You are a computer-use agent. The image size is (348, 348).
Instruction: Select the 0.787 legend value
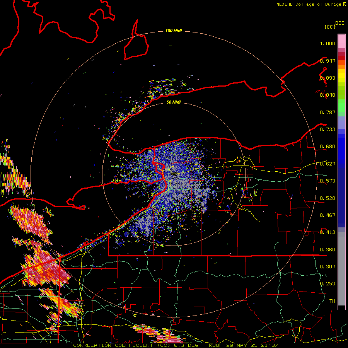pos(328,112)
